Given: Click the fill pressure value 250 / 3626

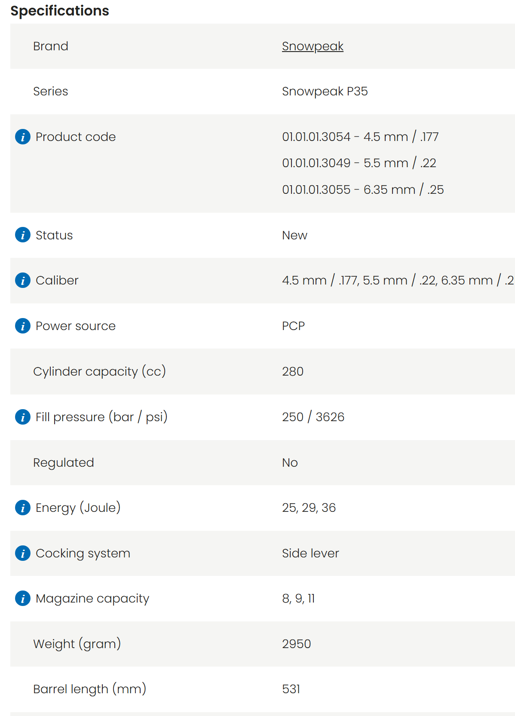Looking at the screenshot, I should click(x=313, y=417).
